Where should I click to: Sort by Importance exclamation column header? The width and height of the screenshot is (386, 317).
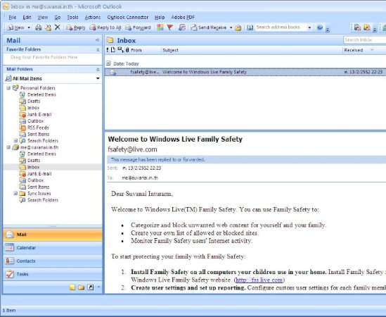coord(108,50)
